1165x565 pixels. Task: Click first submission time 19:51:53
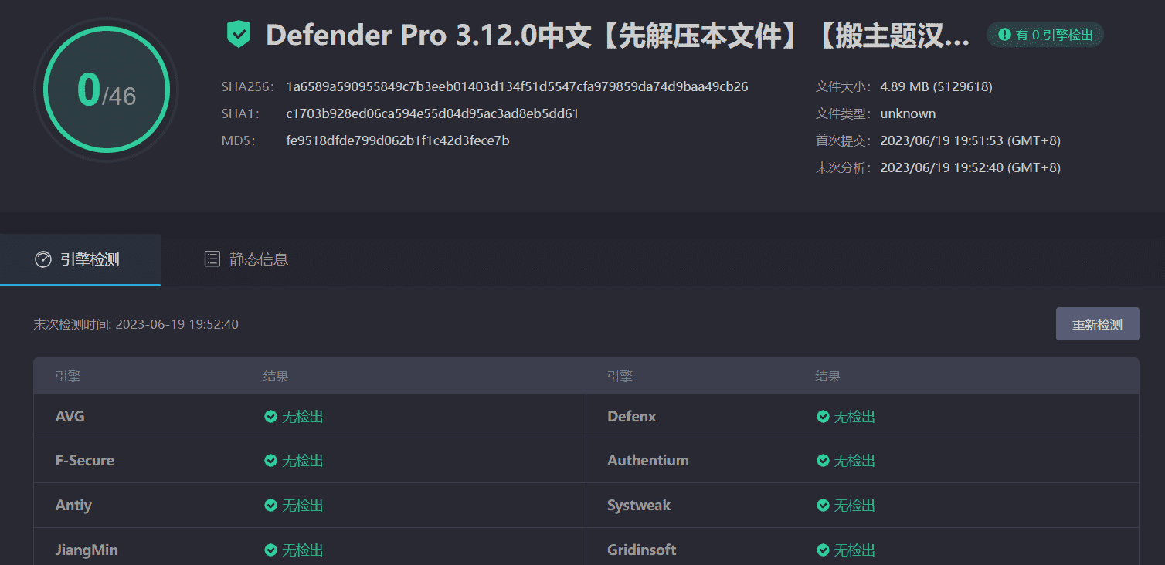(x=970, y=140)
